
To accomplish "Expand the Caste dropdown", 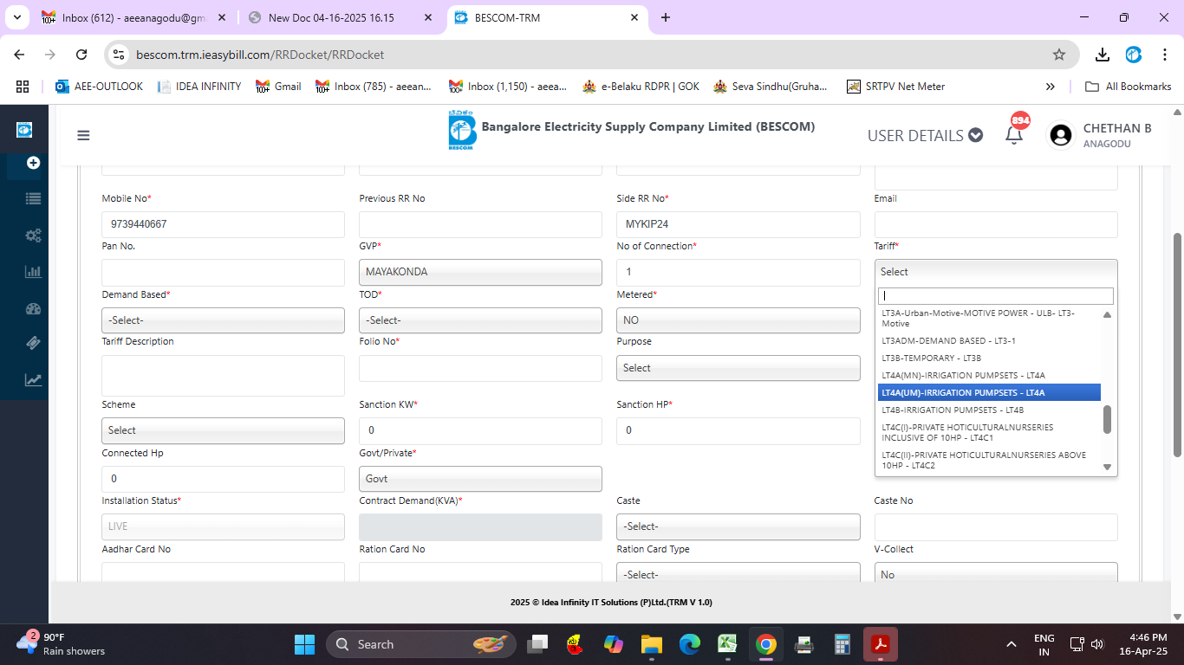I will coord(738,526).
